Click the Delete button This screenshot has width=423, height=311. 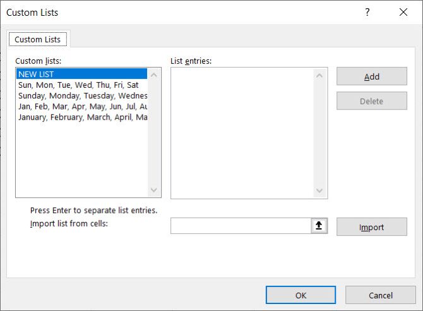(372, 101)
